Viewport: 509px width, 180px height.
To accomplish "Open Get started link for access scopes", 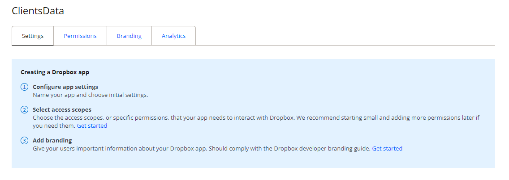I will (92, 126).
